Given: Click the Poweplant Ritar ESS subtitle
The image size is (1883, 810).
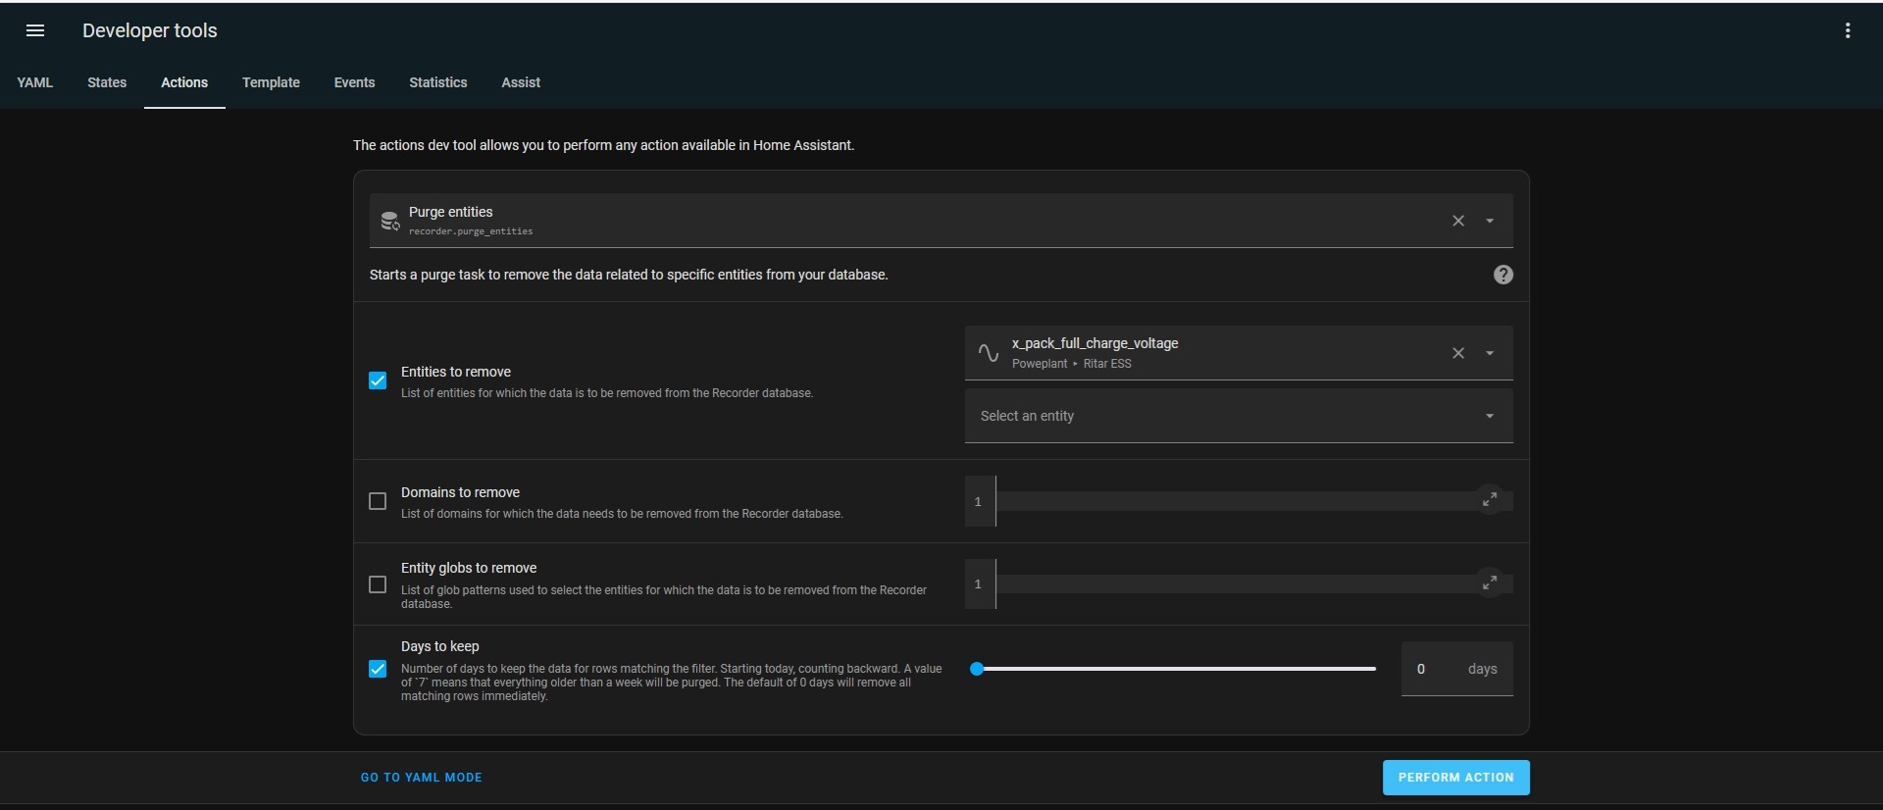Looking at the screenshot, I should click(1072, 364).
